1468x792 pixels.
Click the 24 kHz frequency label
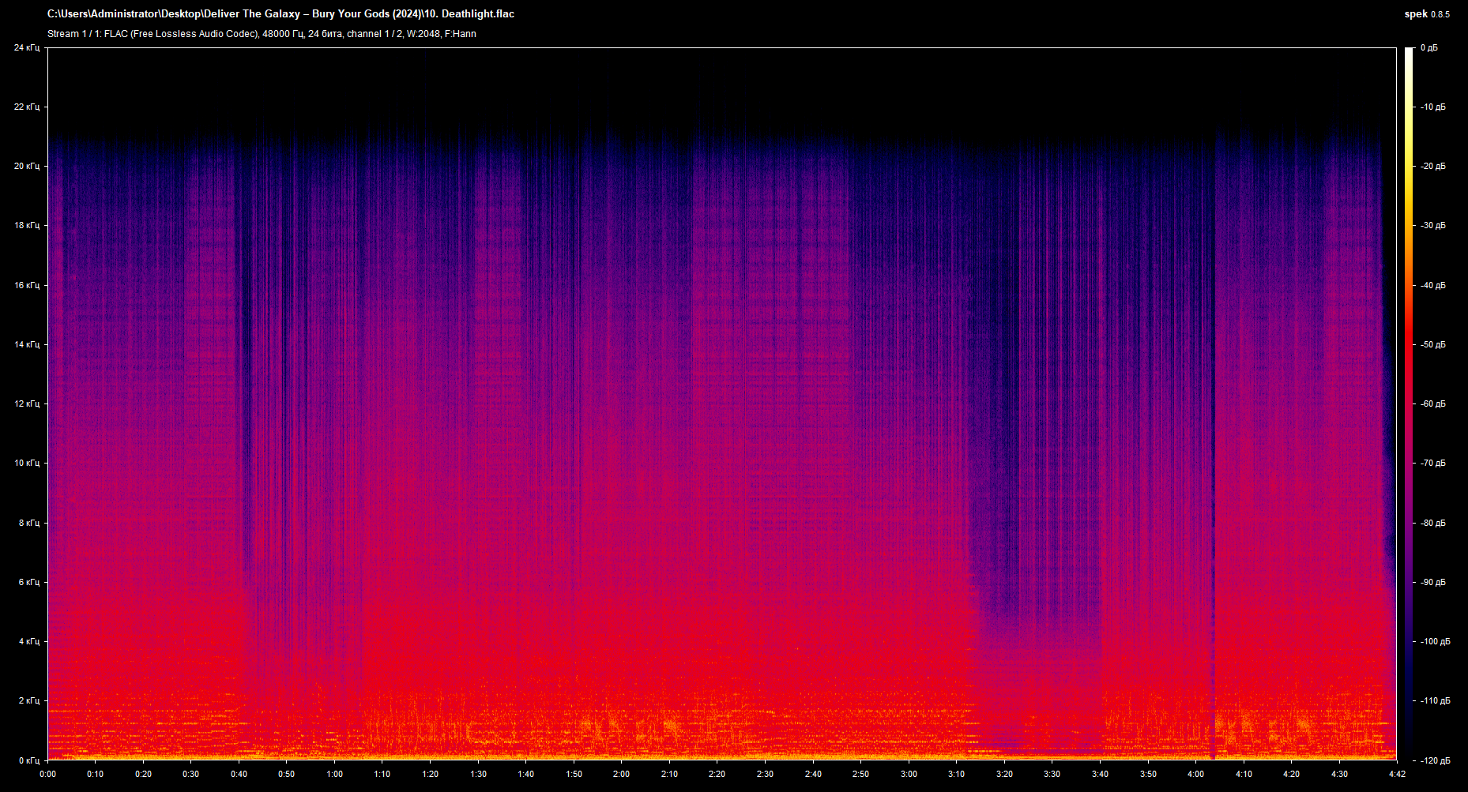pyautogui.click(x=27, y=48)
